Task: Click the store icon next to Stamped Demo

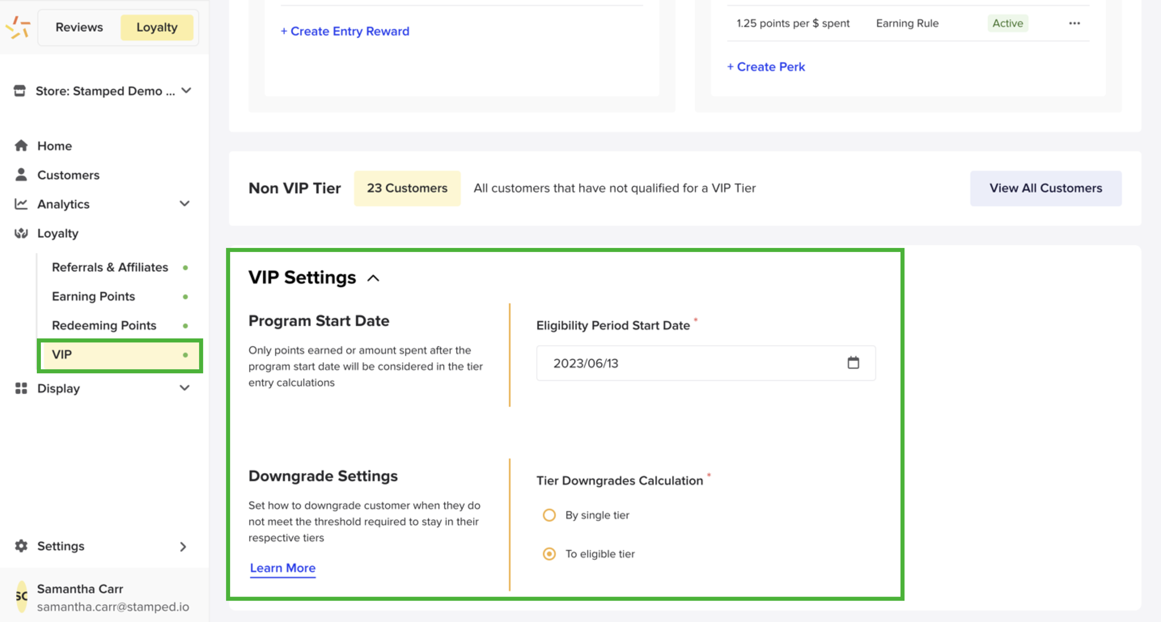Action: pos(20,91)
